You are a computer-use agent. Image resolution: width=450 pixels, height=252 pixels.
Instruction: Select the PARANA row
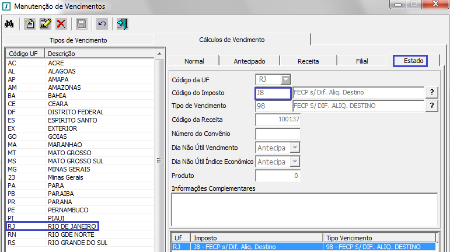(80, 202)
